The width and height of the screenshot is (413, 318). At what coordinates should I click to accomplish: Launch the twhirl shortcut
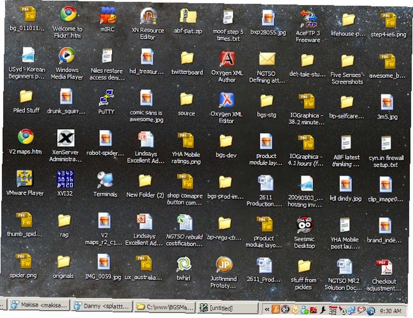pos(184,264)
